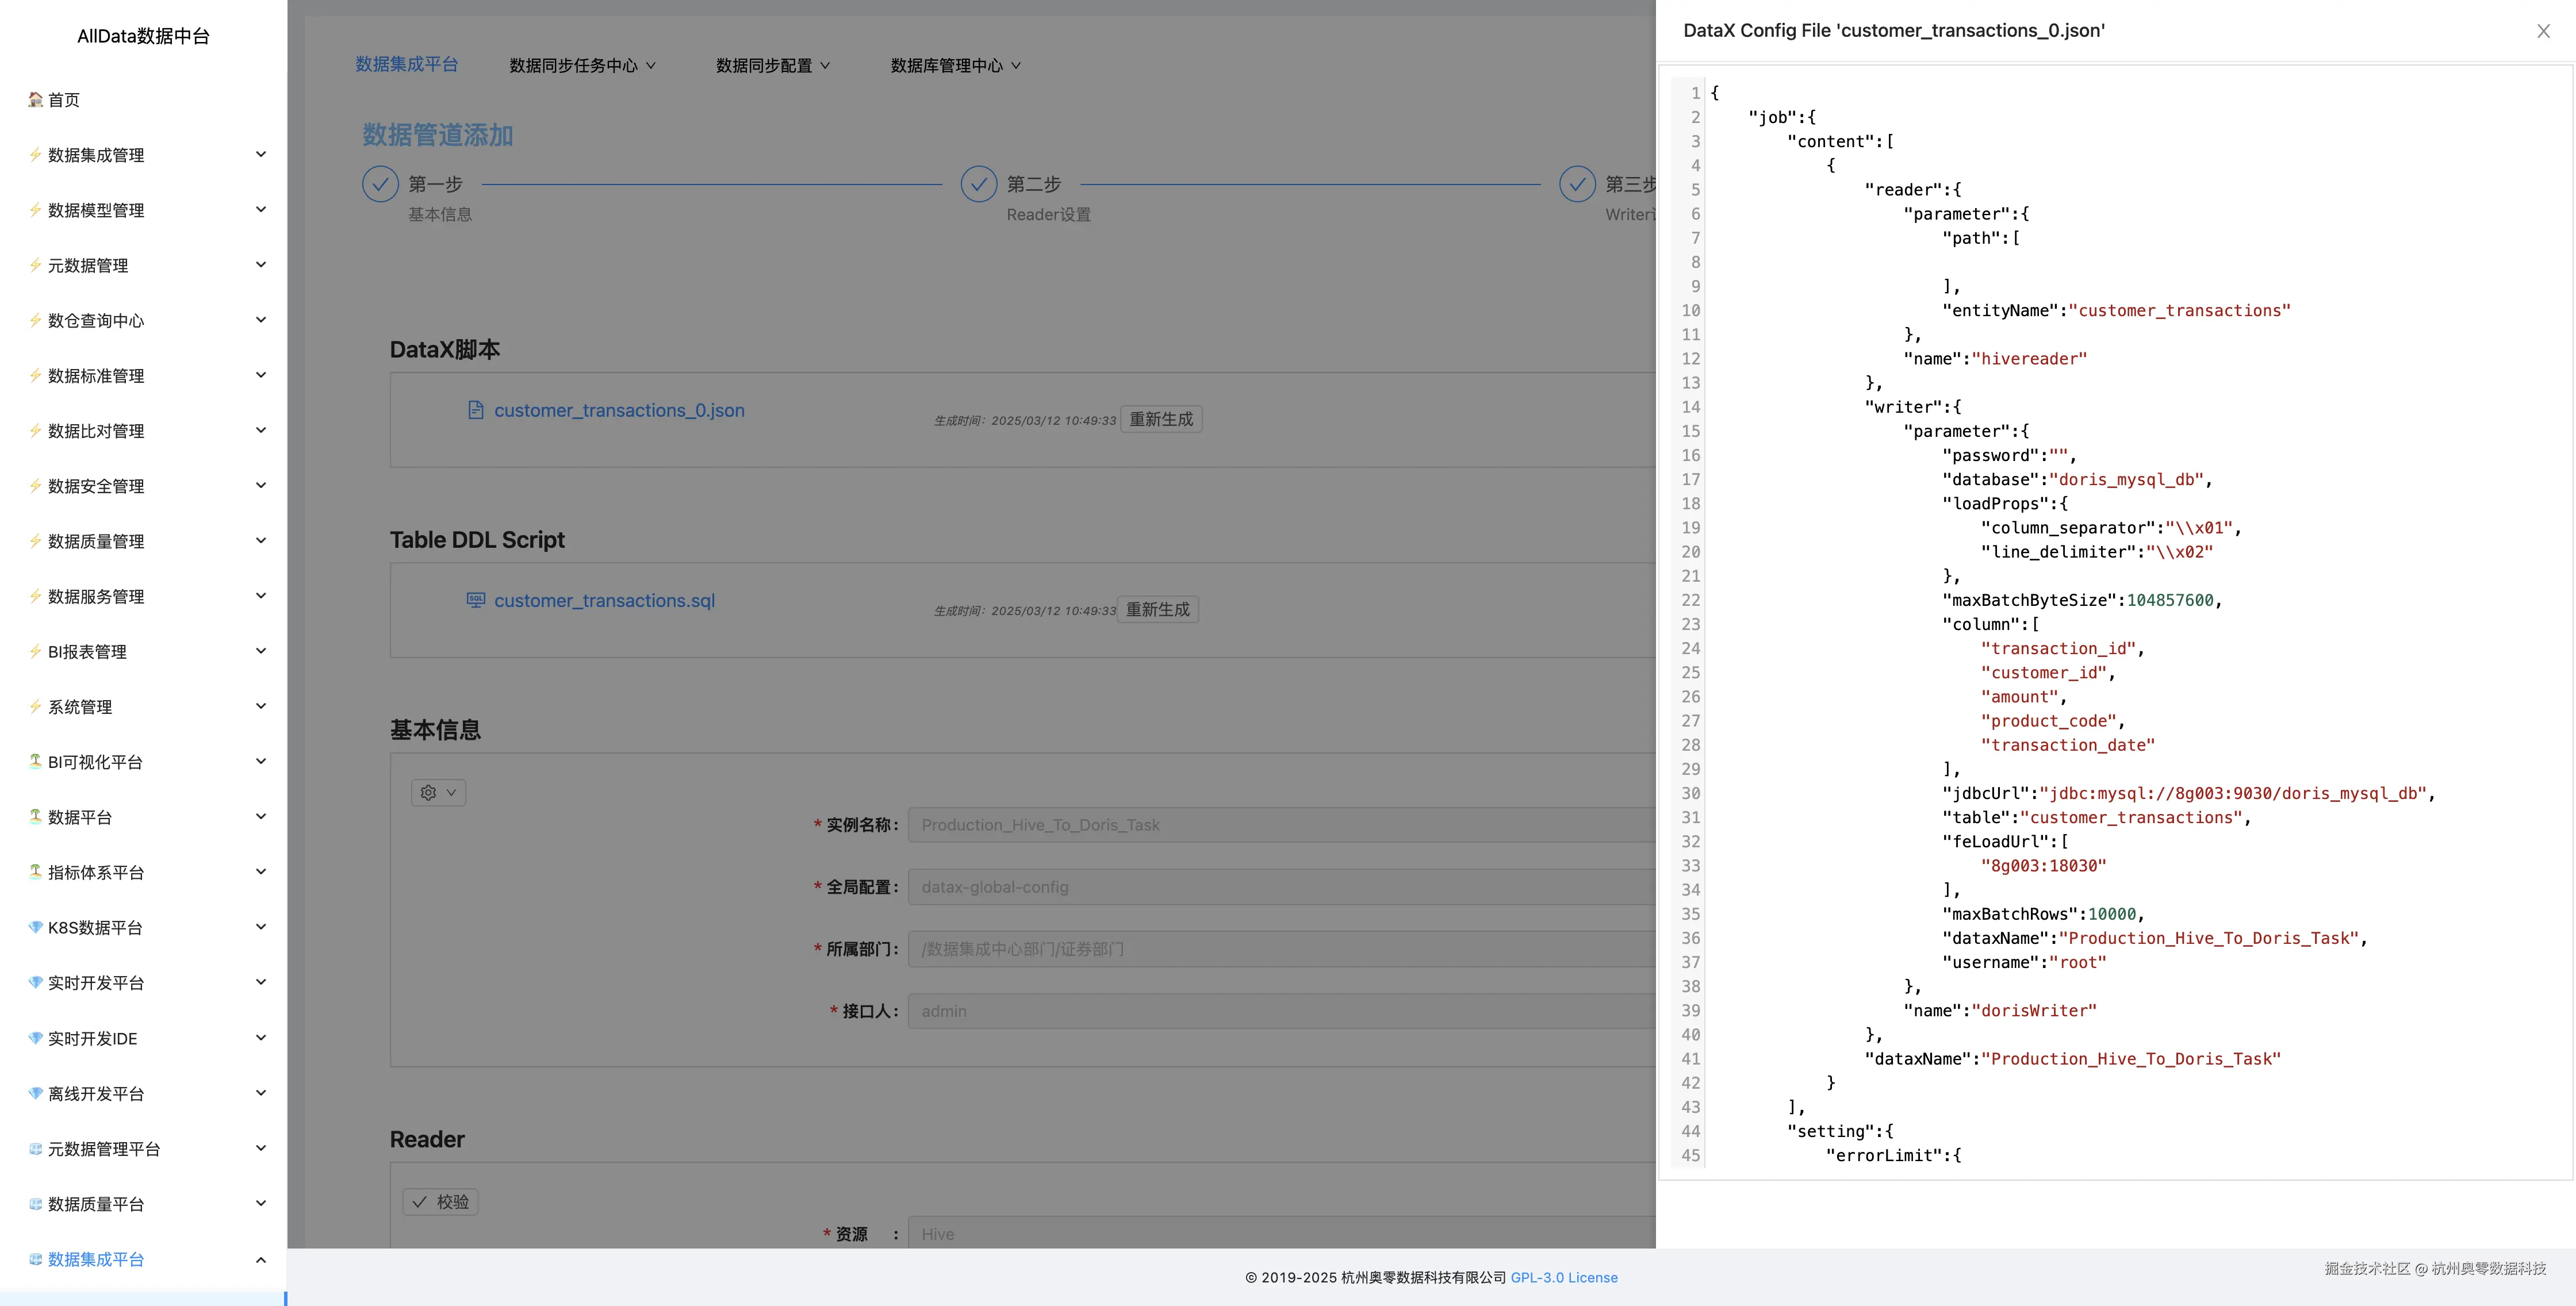Screen dimensions: 2576x1306
Task: Open the 数据库管理中心 top menu
Action: coord(955,66)
